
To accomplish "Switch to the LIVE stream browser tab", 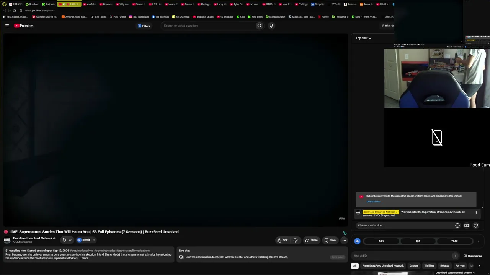I will (x=69, y=4).
